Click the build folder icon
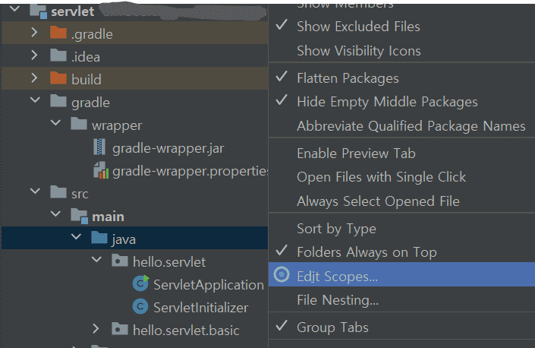Image resolution: width=535 pixels, height=348 pixels. pos(58,79)
